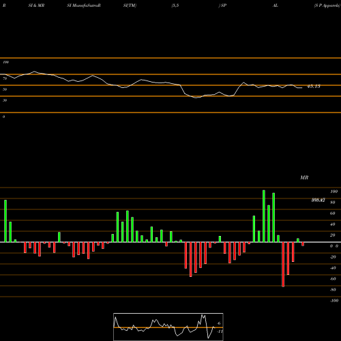This screenshot has height=341, width=341.
Task: Click the deepest red MR histogram bar
Action: [x=283, y=265]
